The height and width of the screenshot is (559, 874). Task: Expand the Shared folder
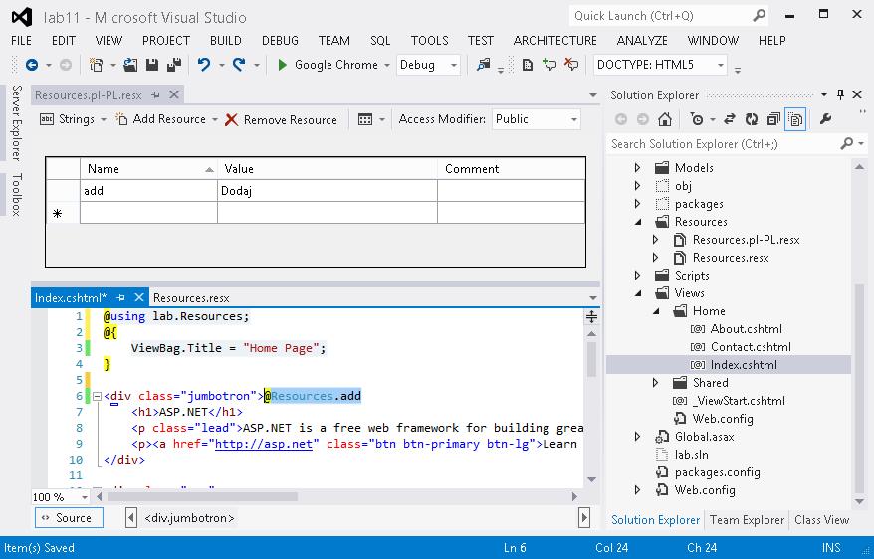655,383
